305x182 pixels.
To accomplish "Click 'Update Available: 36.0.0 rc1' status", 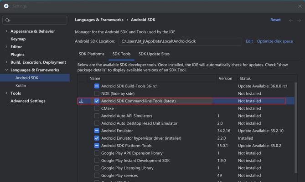I will coord(263,86).
